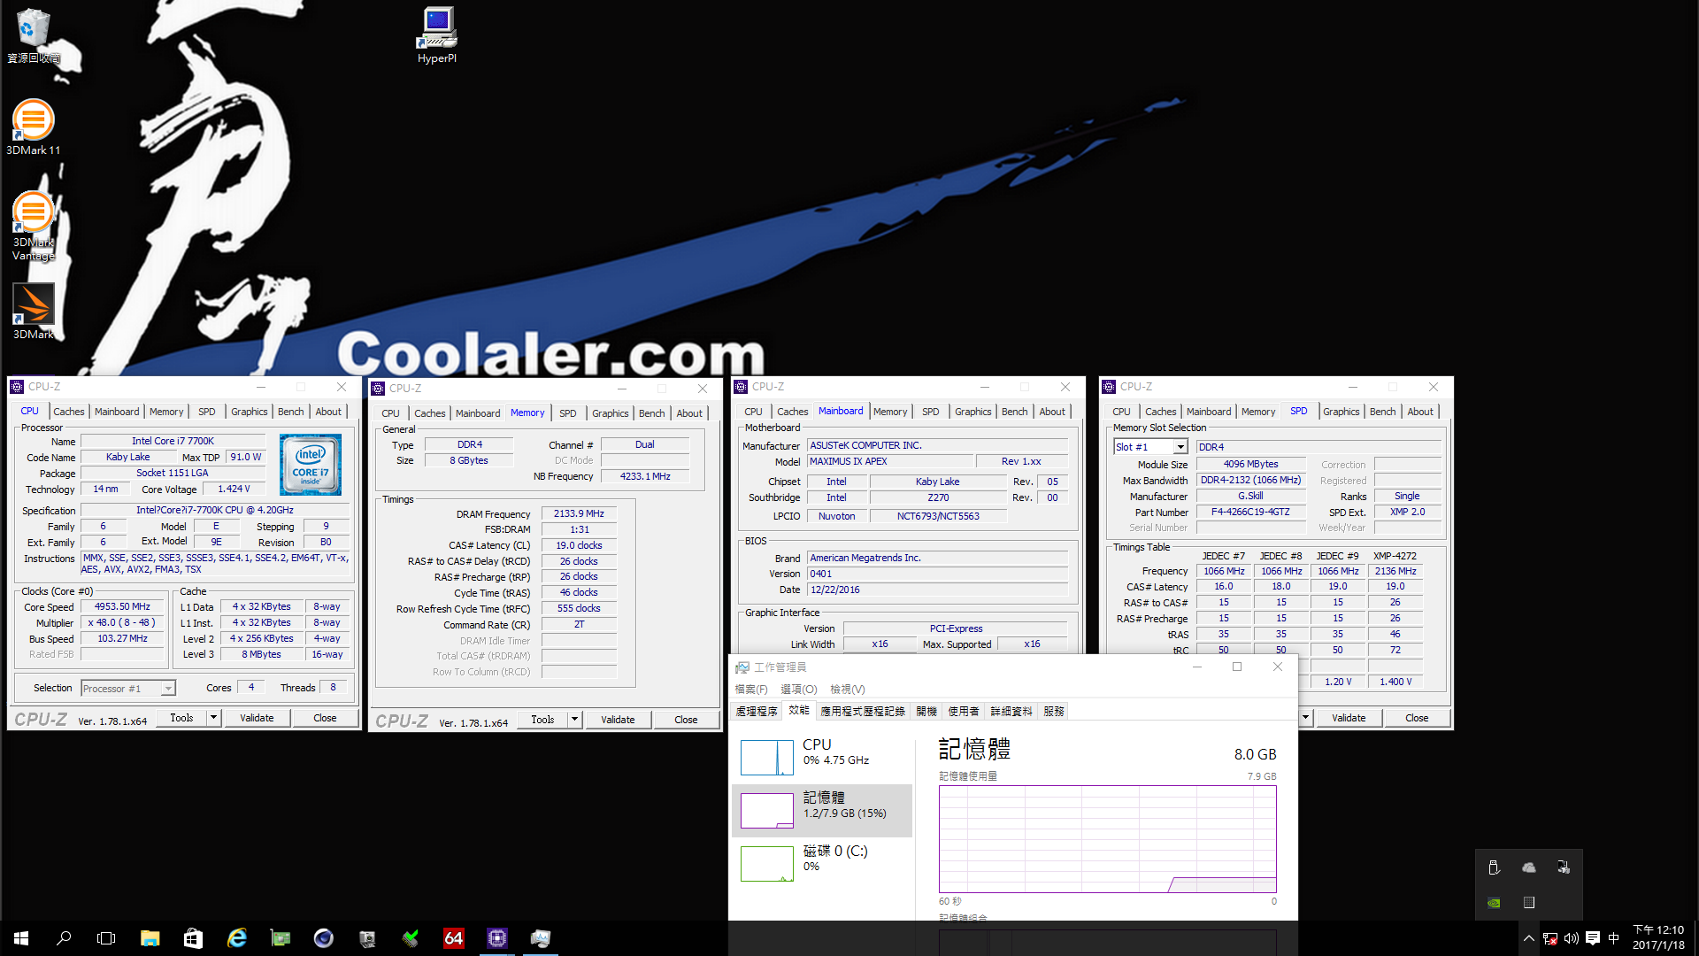Open taskbar search magnifier
Viewport: 1699px width, 956px height.
pyautogui.click(x=64, y=938)
